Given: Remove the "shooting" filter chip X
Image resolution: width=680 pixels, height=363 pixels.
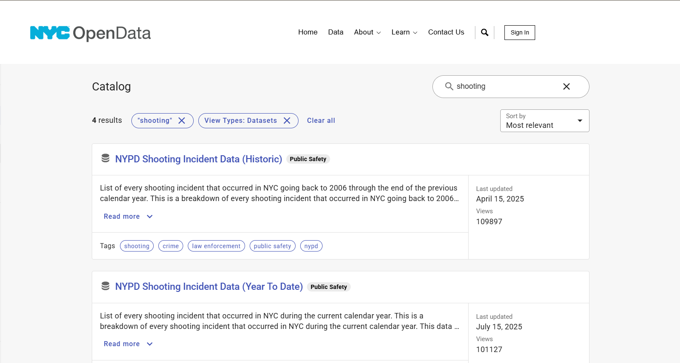Looking at the screenshot, I should [x=182, y=121].
